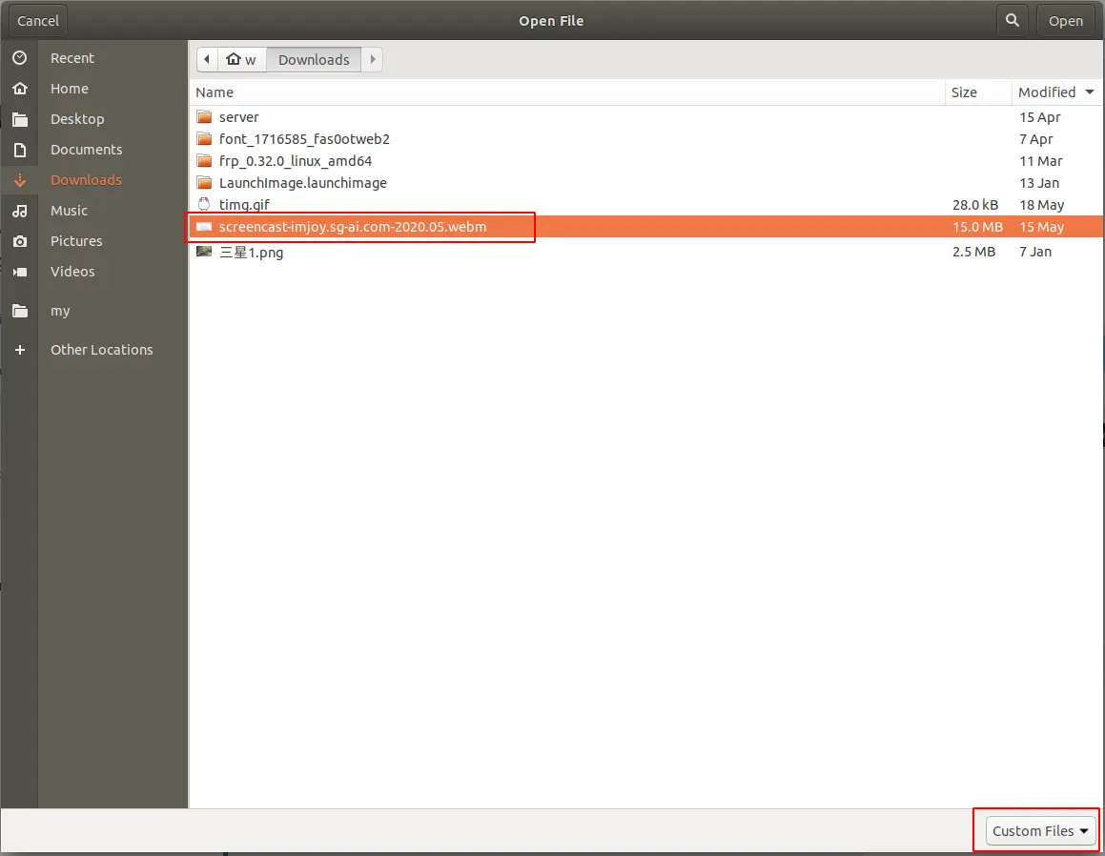Open the home 'w' path segment
This screenshot has height=856, width=1105.
(241, 59)
